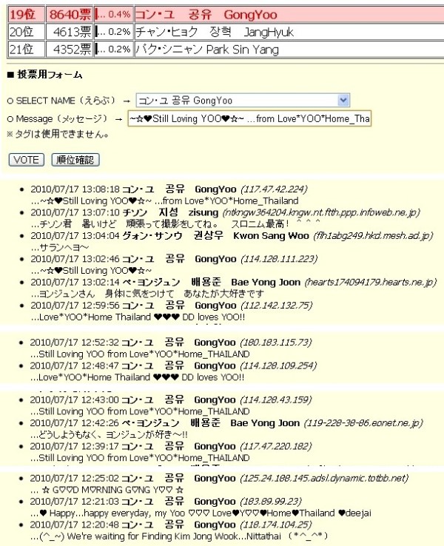This screenshot has width=444, height=546.
Task: Click IP address 114.128.111.223
Action: pos(279,259)
